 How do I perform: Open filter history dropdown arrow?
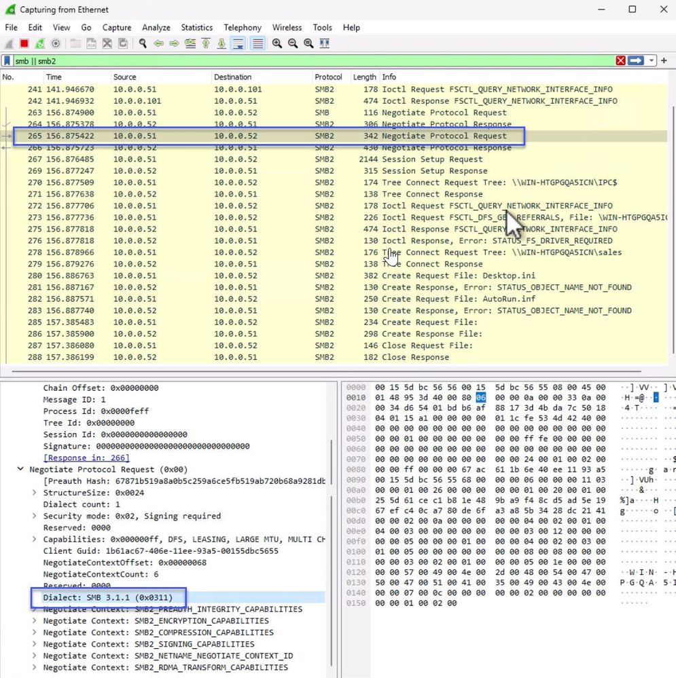[652, 60]
